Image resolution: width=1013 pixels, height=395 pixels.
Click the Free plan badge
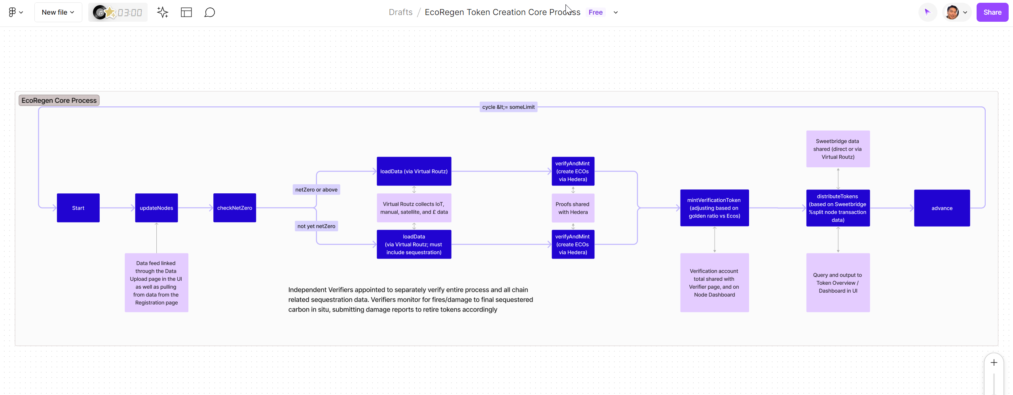[596, 12]
